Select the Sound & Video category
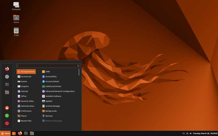The image size is (218, 136). [26, 101]
